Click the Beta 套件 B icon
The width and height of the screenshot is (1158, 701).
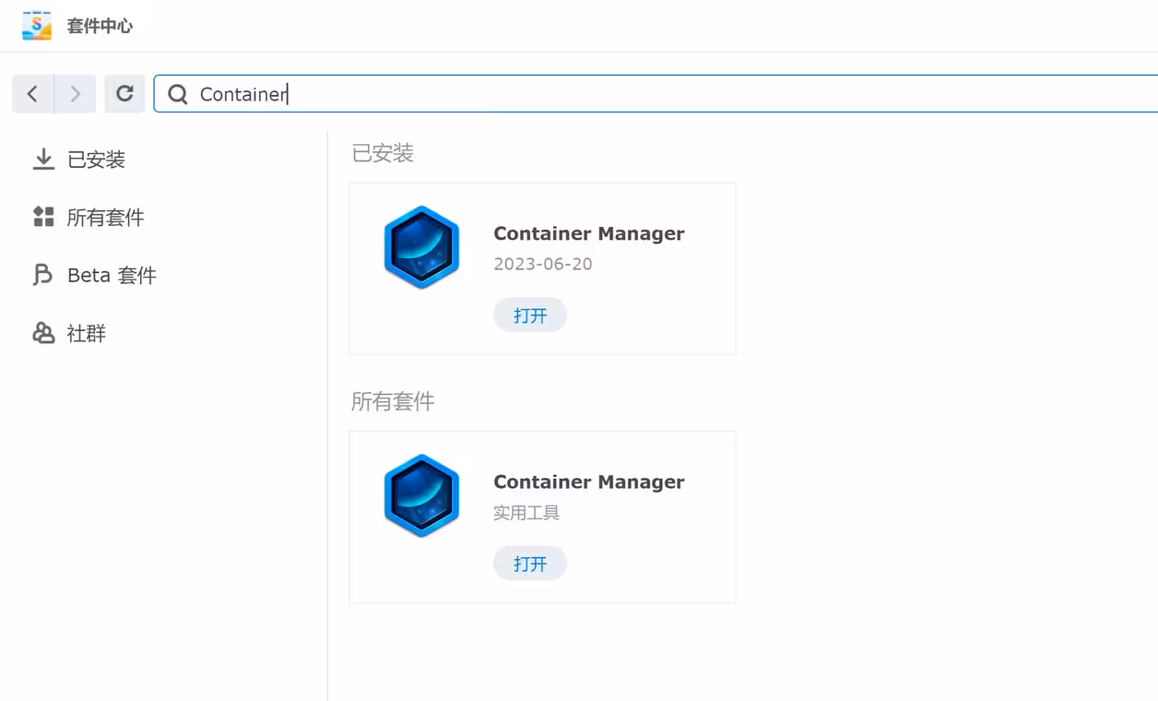click(42, 275)
